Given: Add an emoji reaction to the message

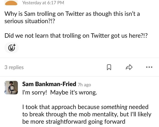Looking at the screenshot, I should pyautogui.click(x=11, y=48).
